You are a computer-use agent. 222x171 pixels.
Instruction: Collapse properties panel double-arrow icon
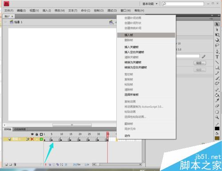coord(212,16)
